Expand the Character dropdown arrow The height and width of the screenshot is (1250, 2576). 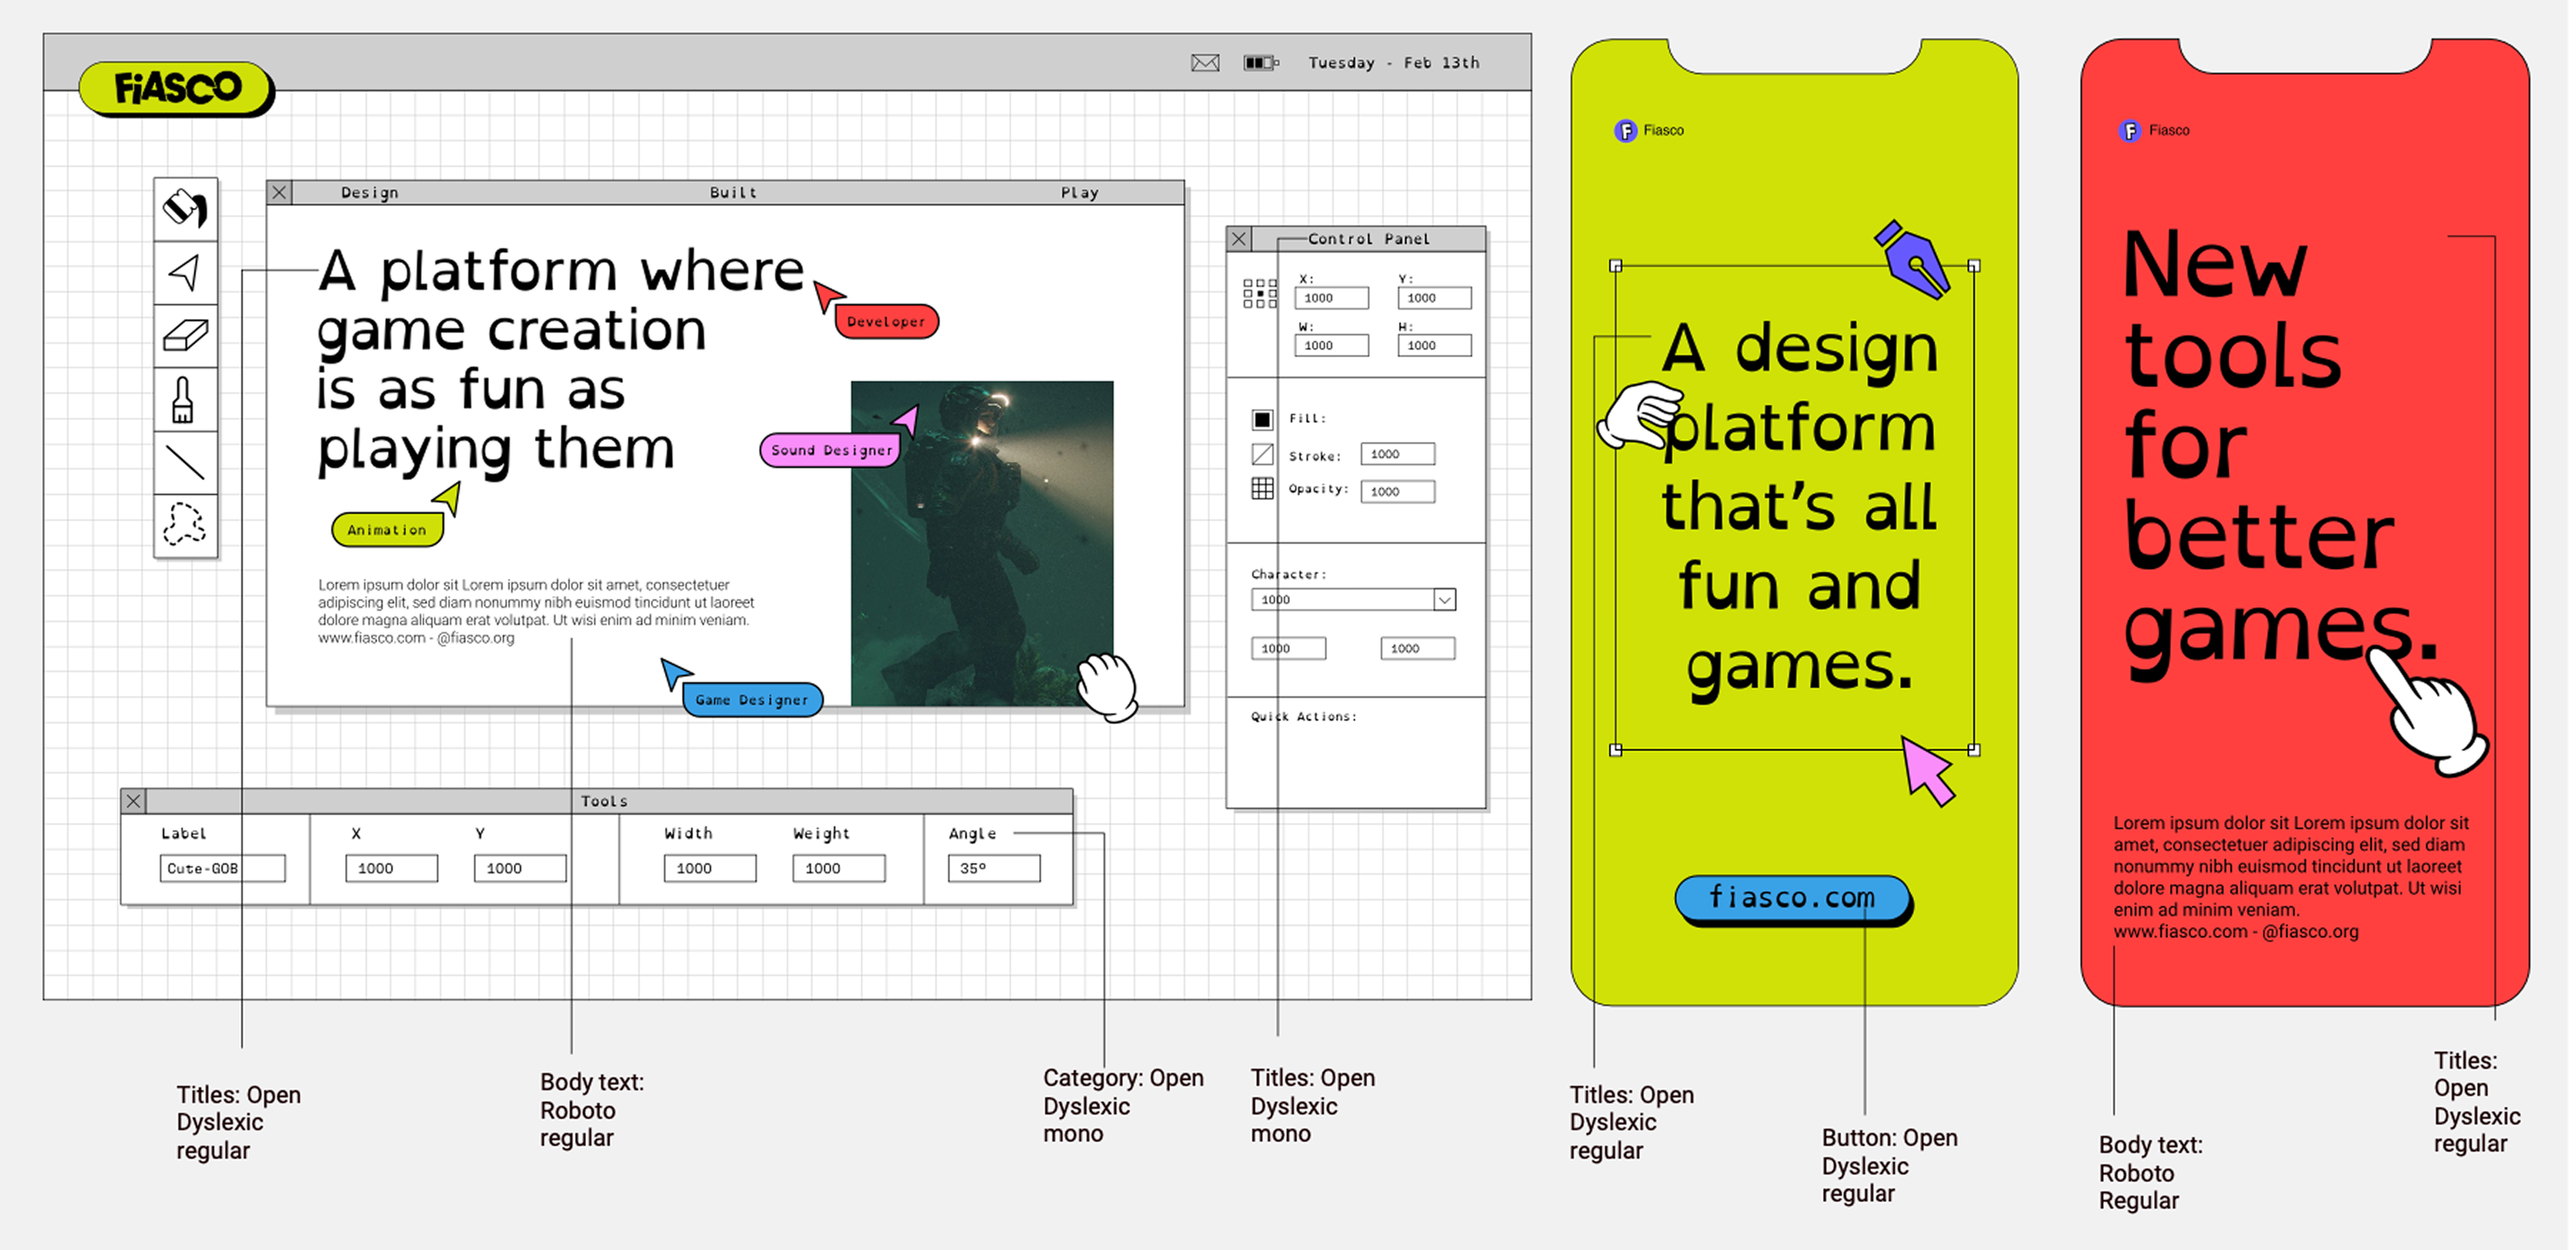1444,599
